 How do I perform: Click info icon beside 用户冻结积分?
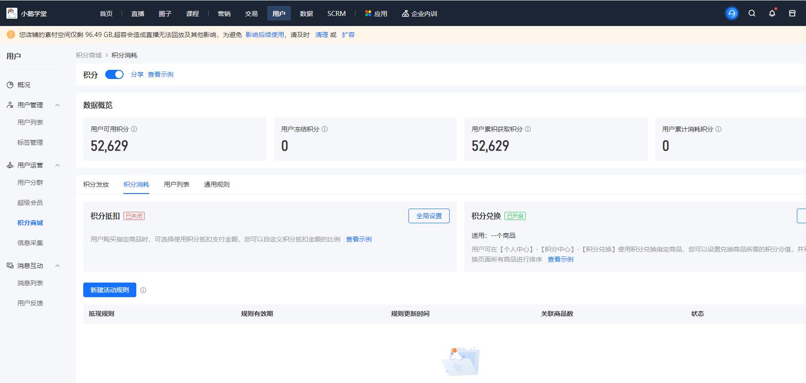click(325, 129)
